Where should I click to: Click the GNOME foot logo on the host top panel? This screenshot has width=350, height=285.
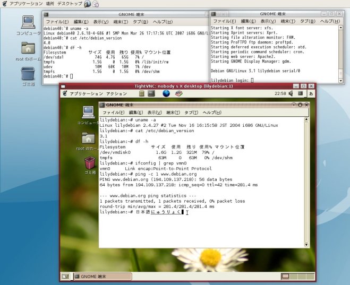click(5, 4)
